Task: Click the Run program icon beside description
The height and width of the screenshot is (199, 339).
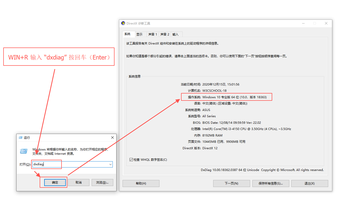Action: (x=24, y=151)
